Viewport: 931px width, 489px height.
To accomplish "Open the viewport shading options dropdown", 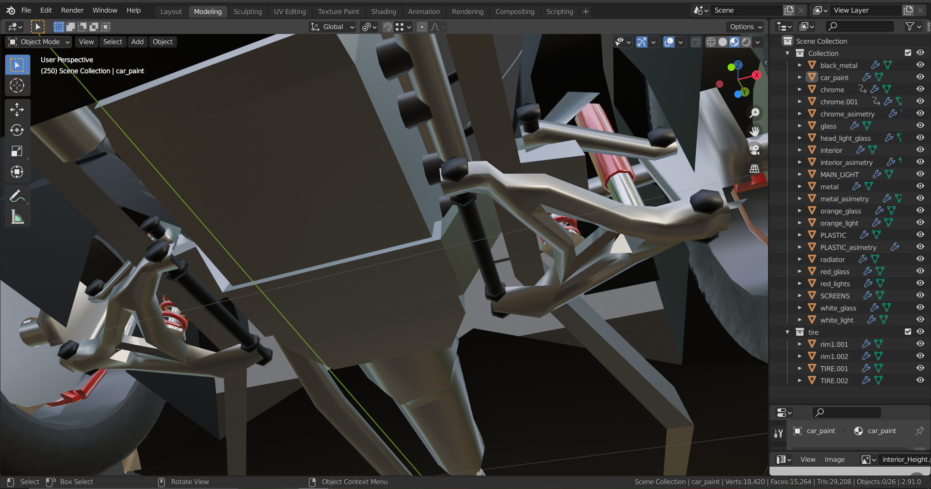I will pyautogui.click(x=757, y=42).
